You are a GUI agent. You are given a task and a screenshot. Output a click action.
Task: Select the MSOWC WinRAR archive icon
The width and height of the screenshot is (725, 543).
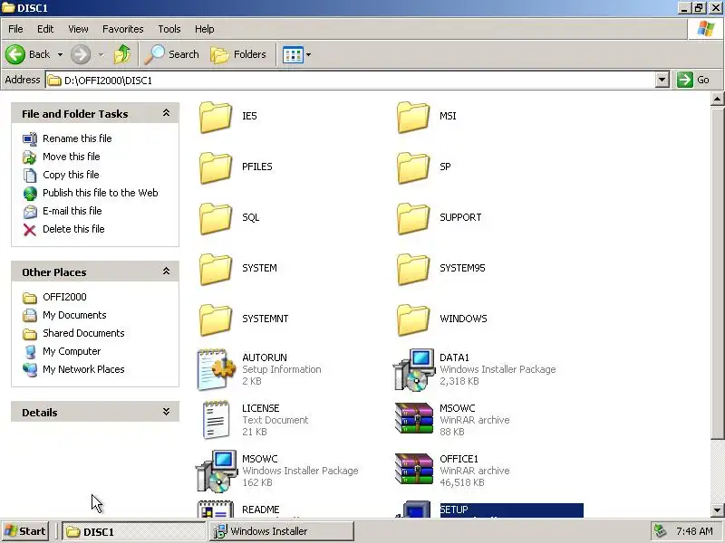pos(414,418)
